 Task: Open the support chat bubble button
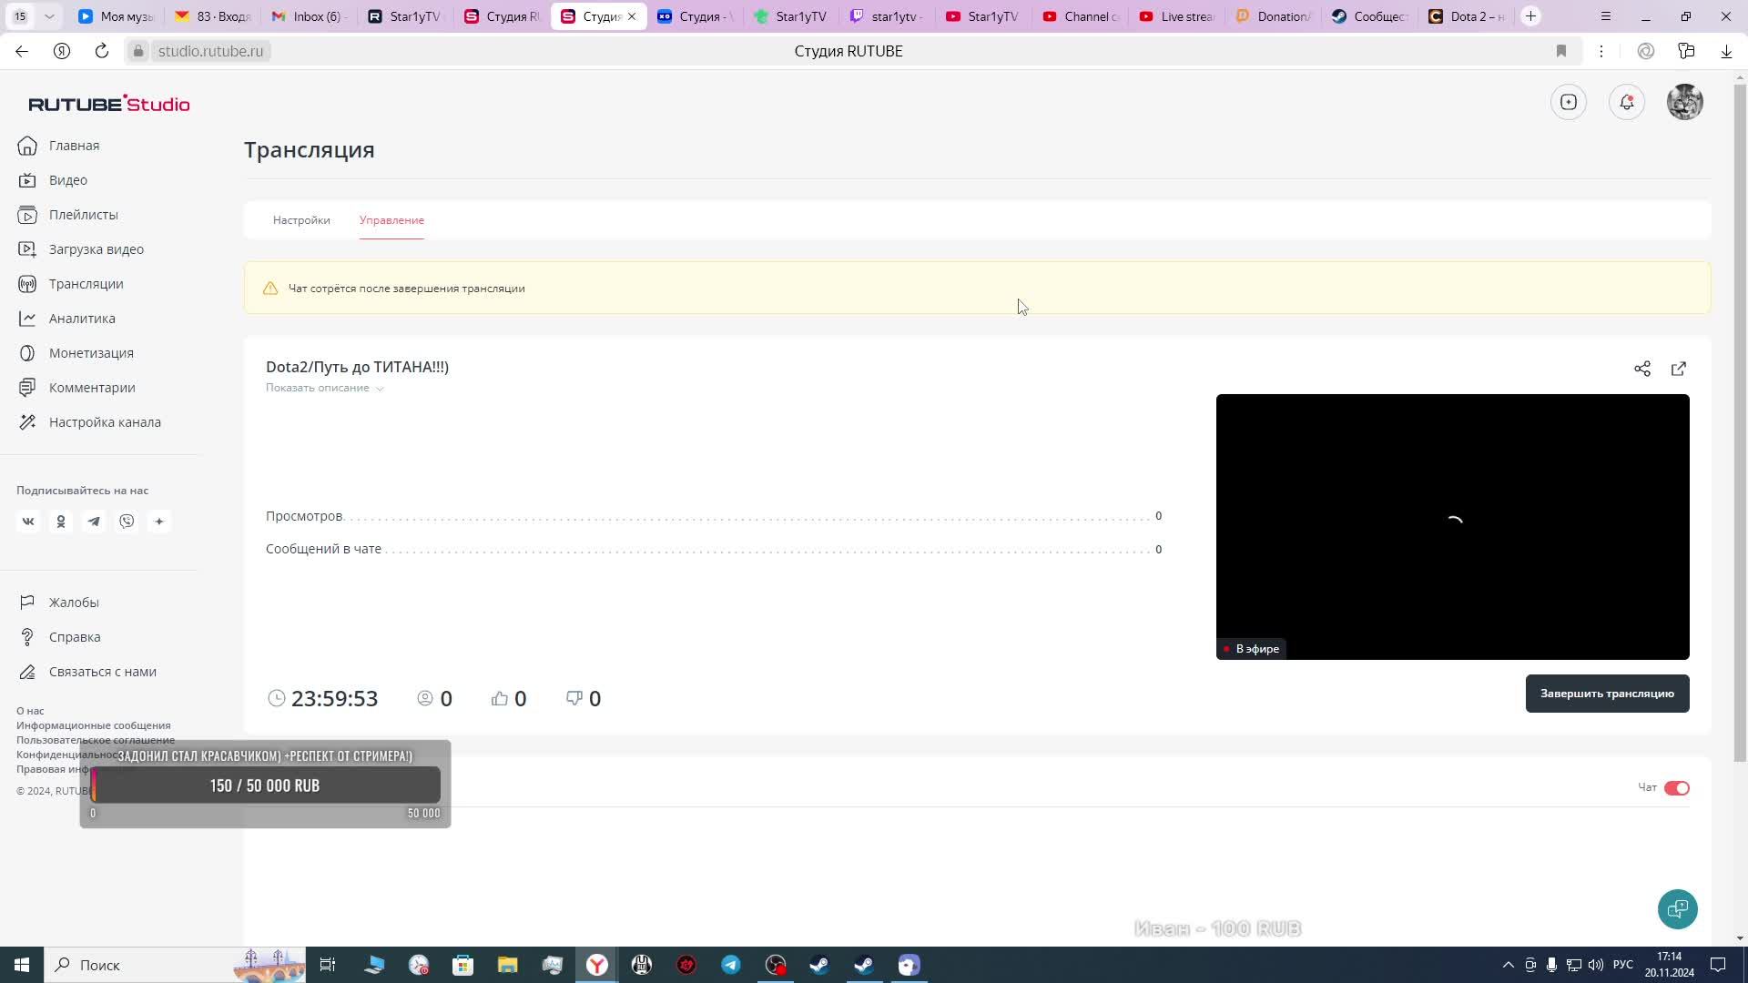(x=1678, y=909)
